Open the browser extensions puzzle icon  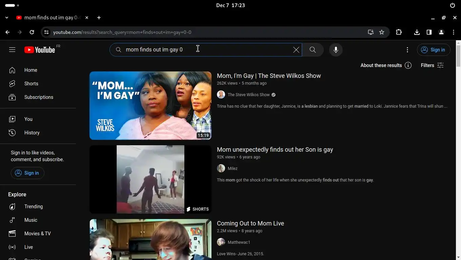pyautogui.click(x=399, y=32)
